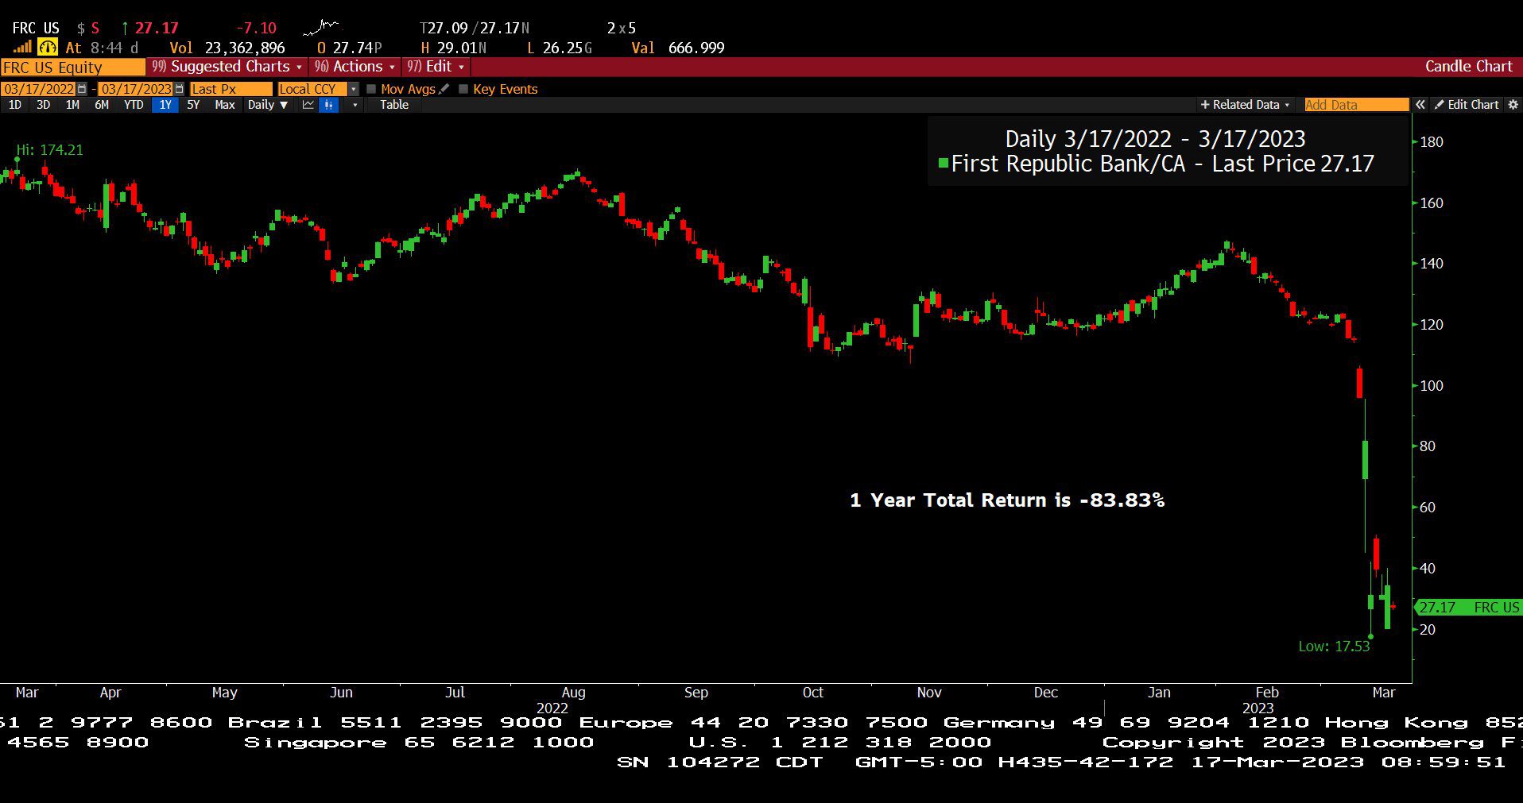Click the 'Hi: 174.21' high marker label
This screenshot has height=803, width=1523.
pos(49,150)
